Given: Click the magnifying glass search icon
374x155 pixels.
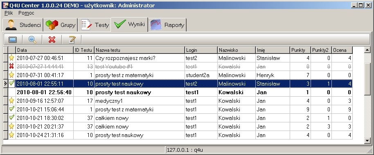Looking at the screenshot, I should coord(32,40).
